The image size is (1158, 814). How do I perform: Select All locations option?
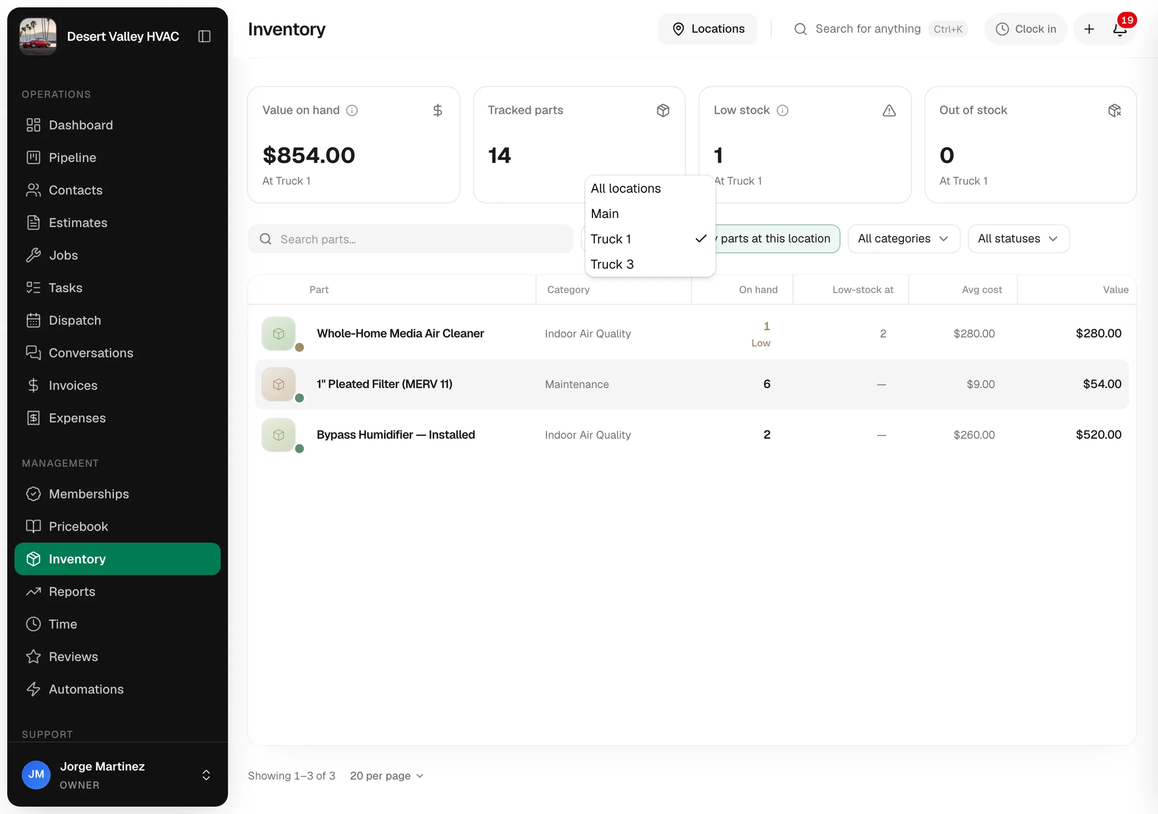(x=649, y=189)
